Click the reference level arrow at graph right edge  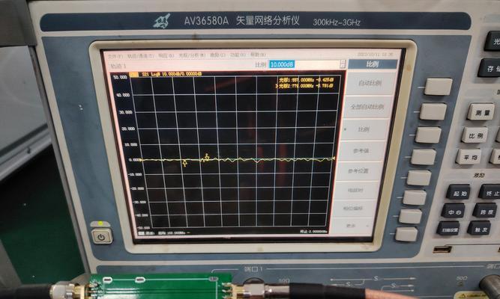coord(334,158)
